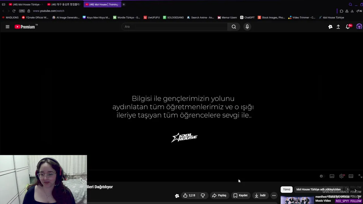The width and height of the screenshot is (363, 204).
Task: Open browser AI assistant icon
Action: pyautogui.click(x=359, y=11)
